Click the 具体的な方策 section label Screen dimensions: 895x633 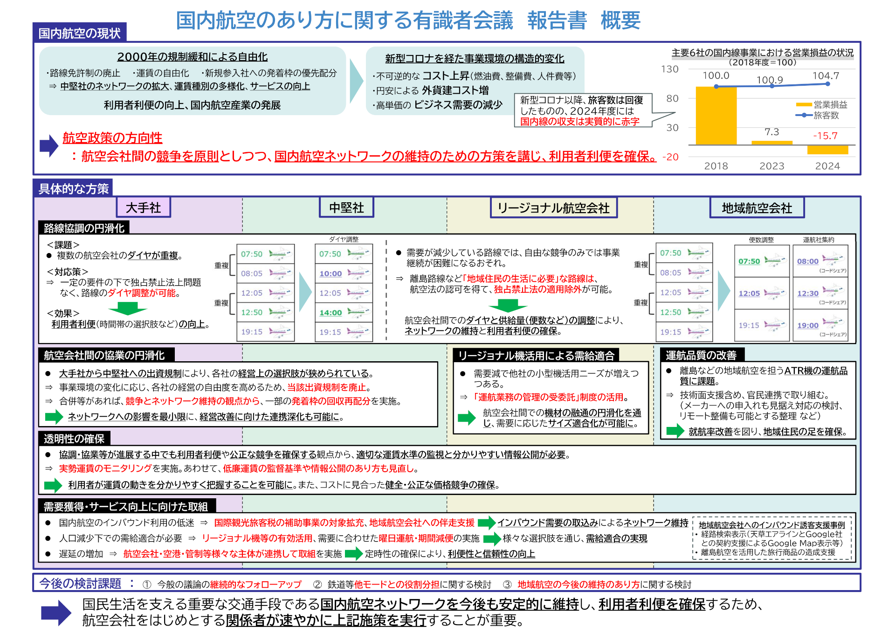(x=74, y=188)
